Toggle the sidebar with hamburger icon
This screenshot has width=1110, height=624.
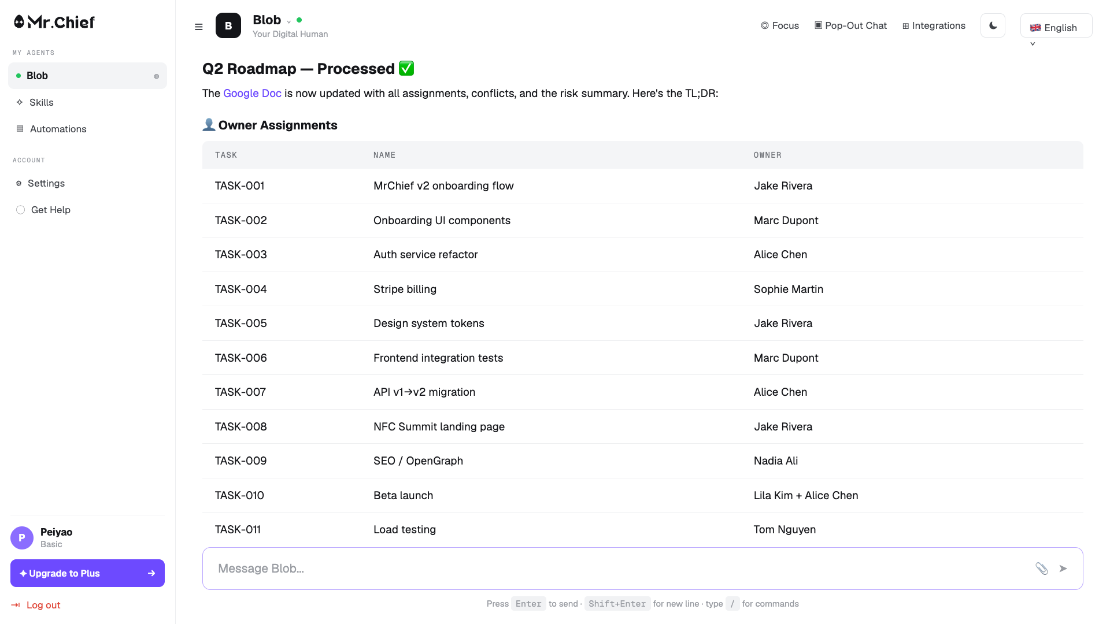199,27
